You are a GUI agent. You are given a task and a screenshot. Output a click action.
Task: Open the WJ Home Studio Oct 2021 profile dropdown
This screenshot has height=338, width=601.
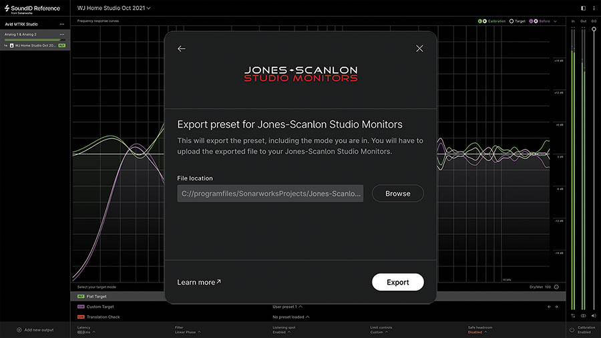pos(114,7)
